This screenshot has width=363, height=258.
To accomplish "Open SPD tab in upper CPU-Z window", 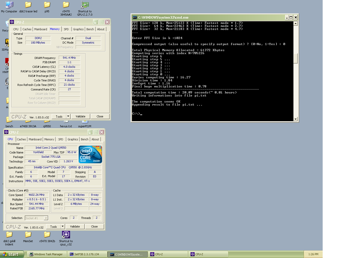I will point(66,29).
